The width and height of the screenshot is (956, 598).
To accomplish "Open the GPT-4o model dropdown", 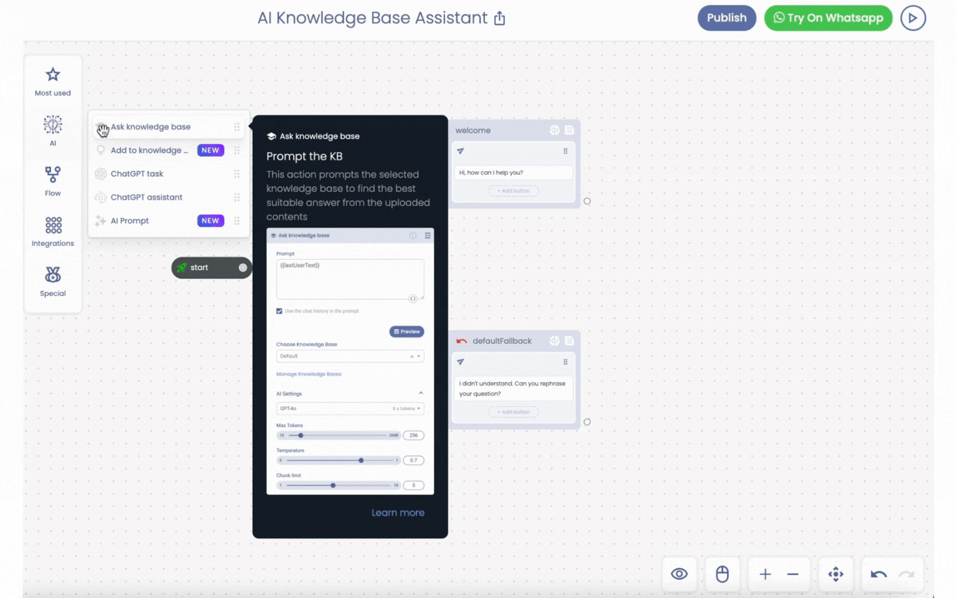I will pyautogui.click(x=350, y=409).
